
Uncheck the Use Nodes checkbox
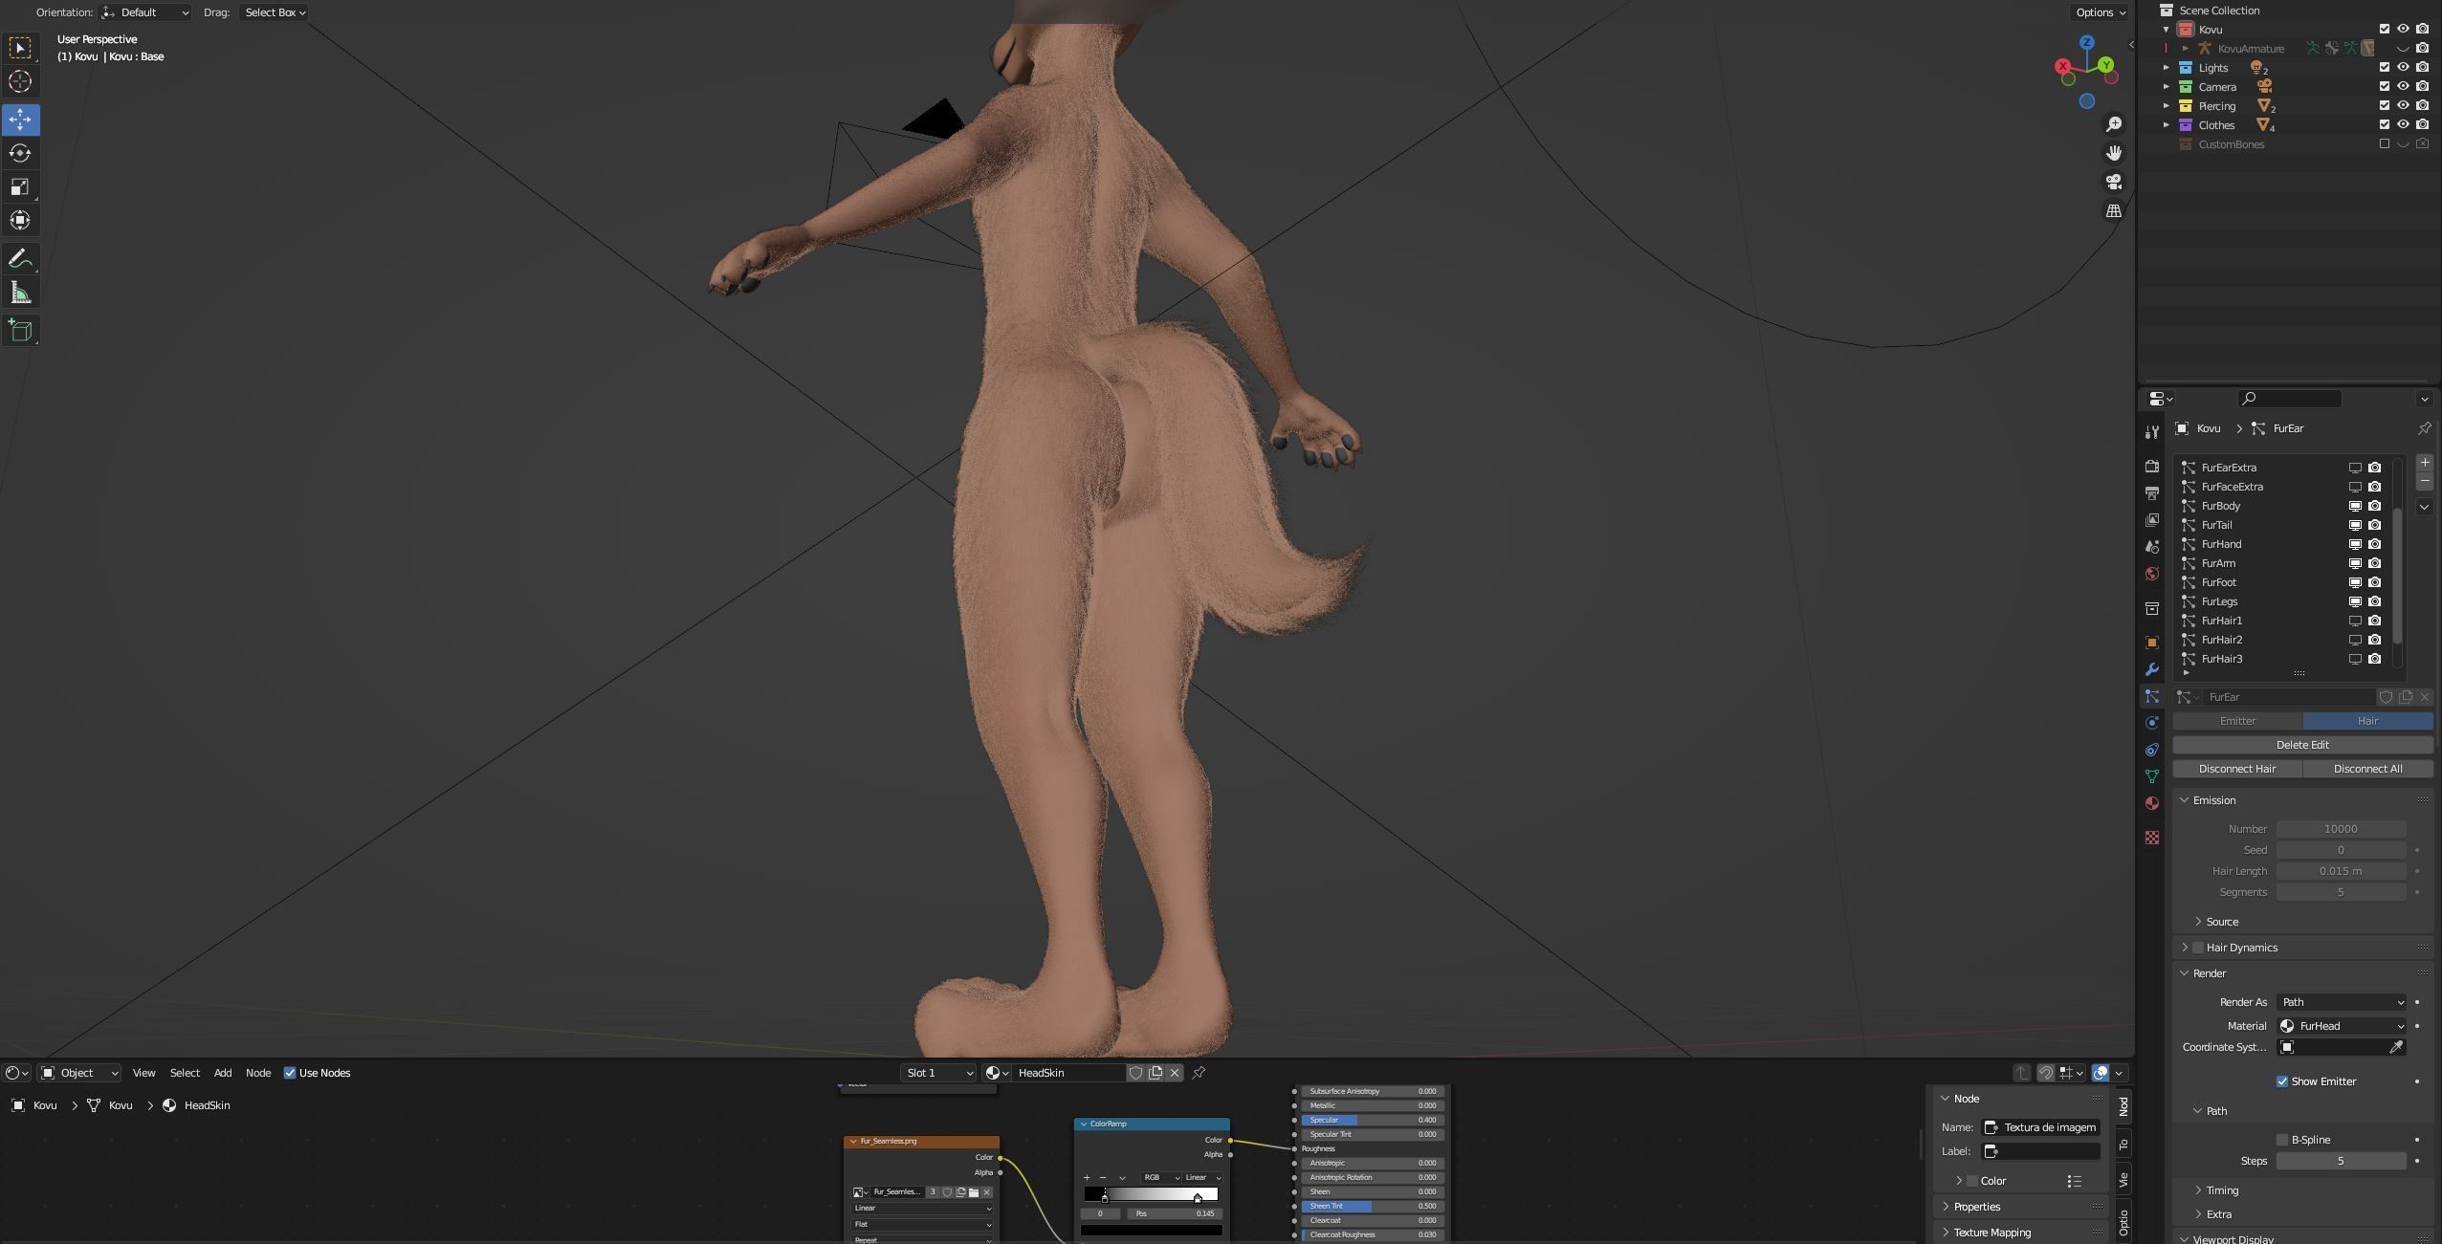click(x=290, y=1073)
